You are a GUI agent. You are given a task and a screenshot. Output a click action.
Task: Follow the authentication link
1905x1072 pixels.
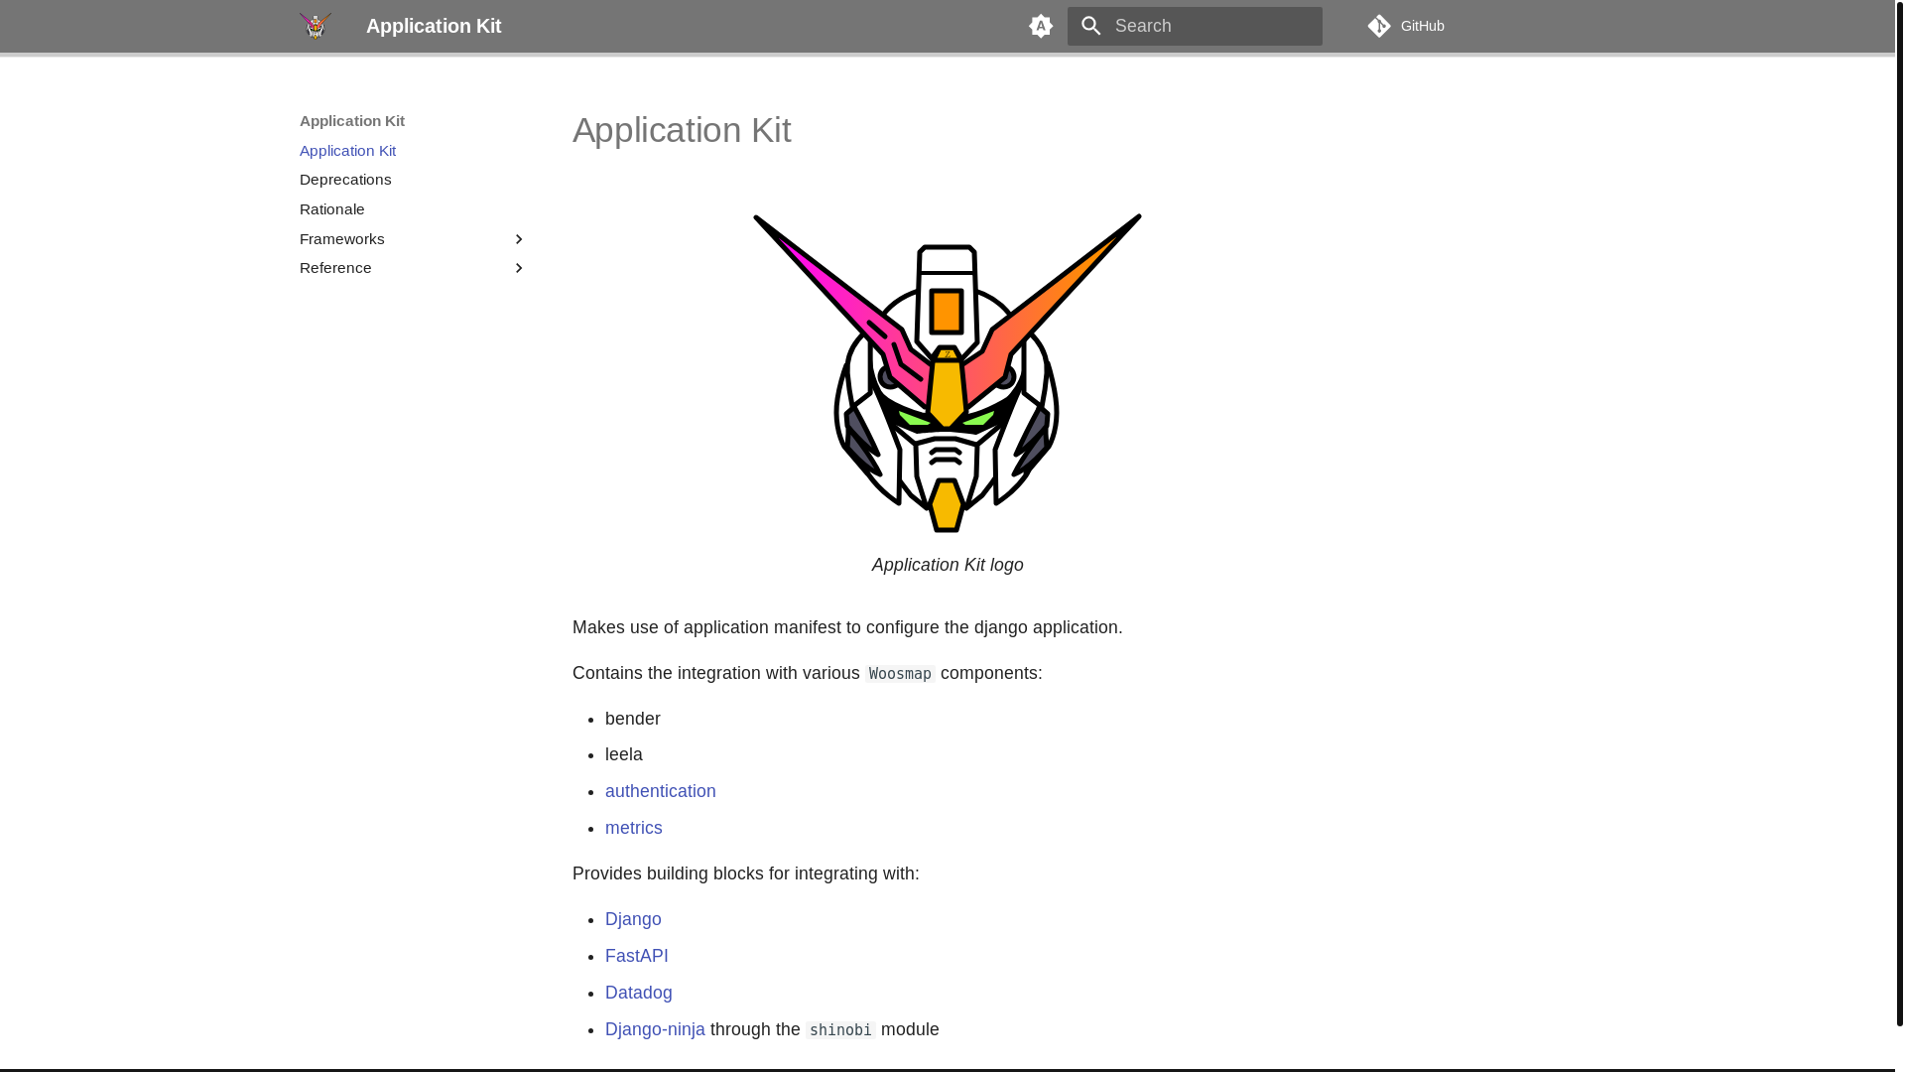661,791
